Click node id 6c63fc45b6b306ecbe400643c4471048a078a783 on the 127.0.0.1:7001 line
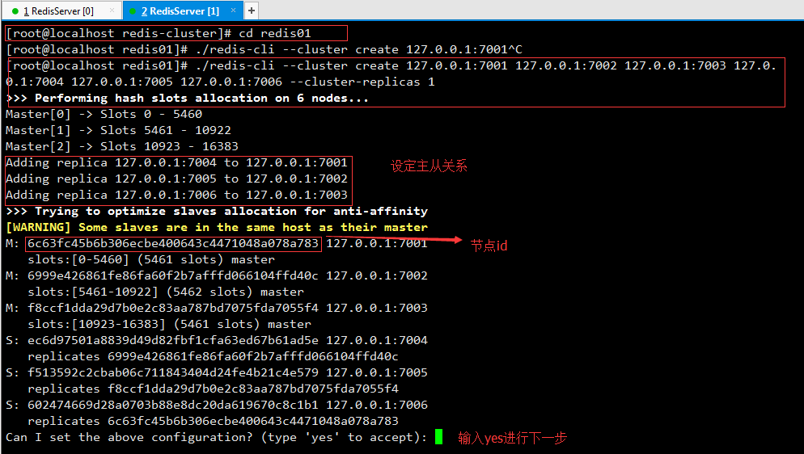The width and height of the screenshot is (804, 454). pos(173,244)
